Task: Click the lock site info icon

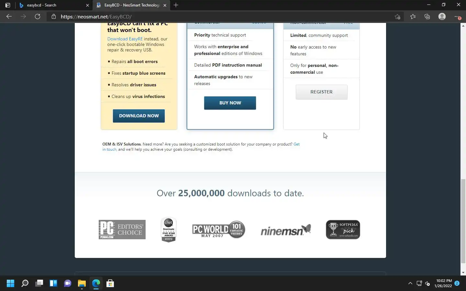Action: coord(54,16)
